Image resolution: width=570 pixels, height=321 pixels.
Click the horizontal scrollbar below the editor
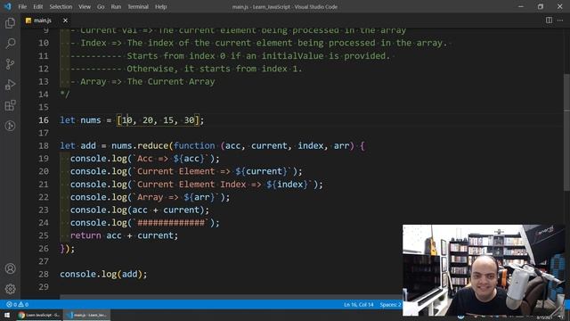(x=231, y=297)
